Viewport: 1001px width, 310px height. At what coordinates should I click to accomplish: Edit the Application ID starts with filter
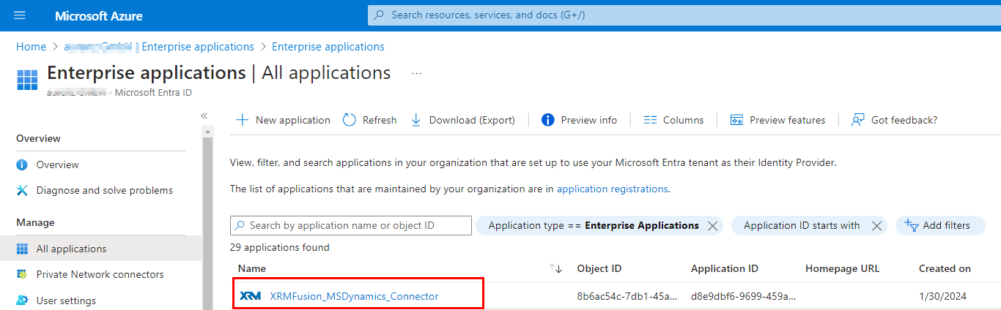802,225
